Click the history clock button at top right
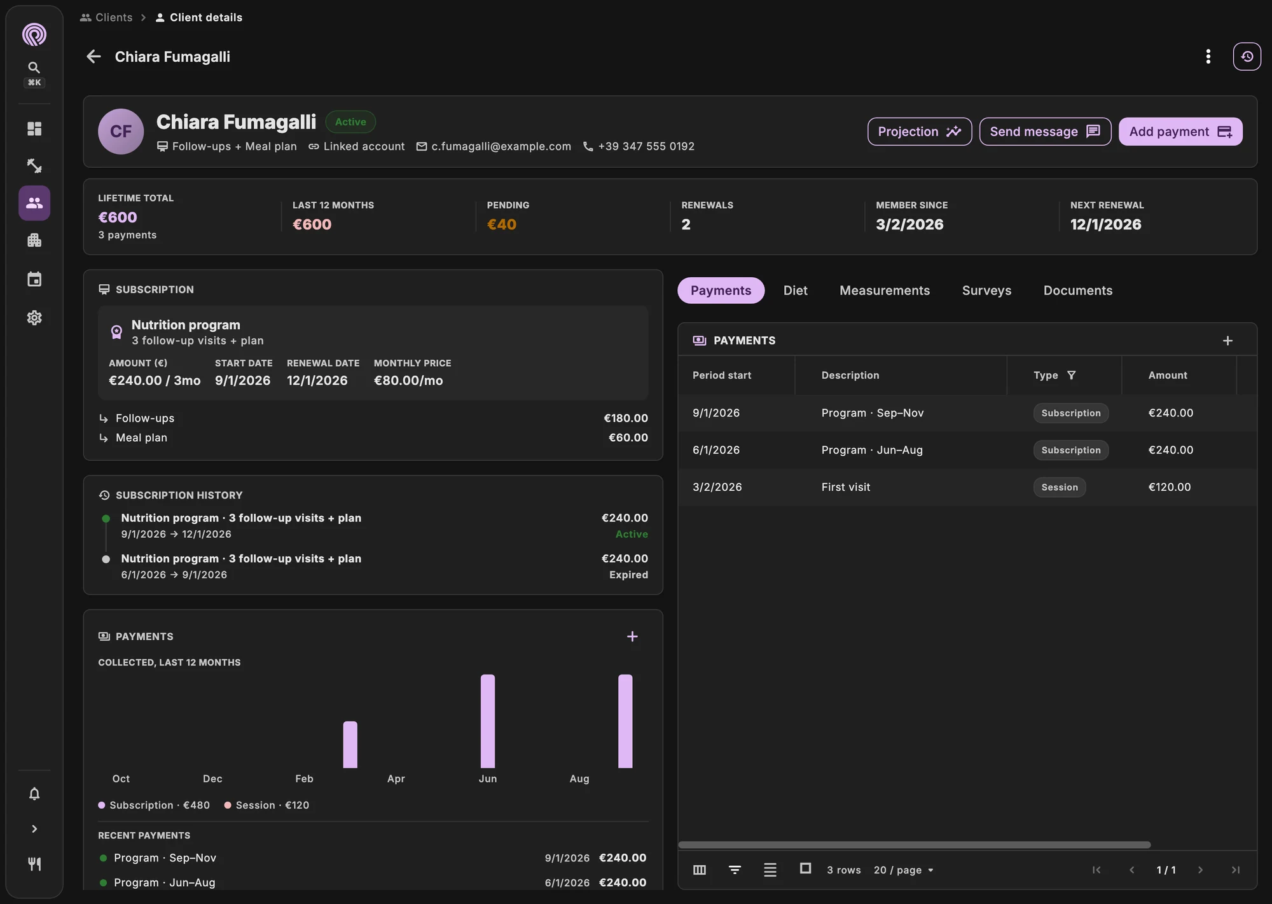Image resolution: width=1272 pixels, height=904 pixels. click(1247, 57)
